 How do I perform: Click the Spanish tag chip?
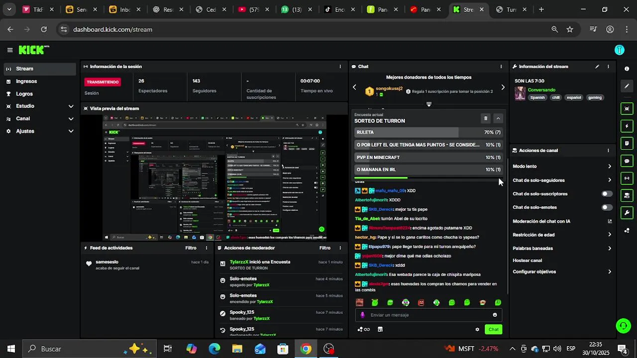pos(537,97)
